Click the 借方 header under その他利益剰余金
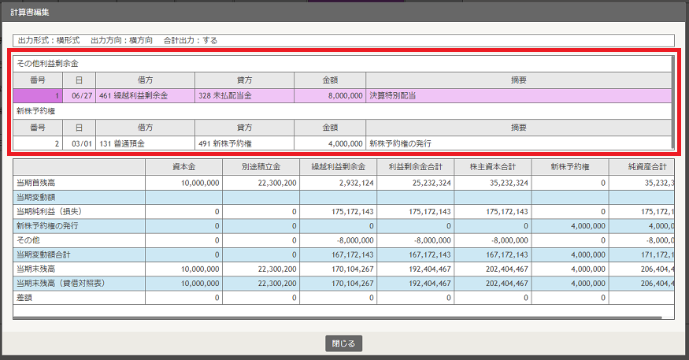The image size is (689, 360). 145,80
